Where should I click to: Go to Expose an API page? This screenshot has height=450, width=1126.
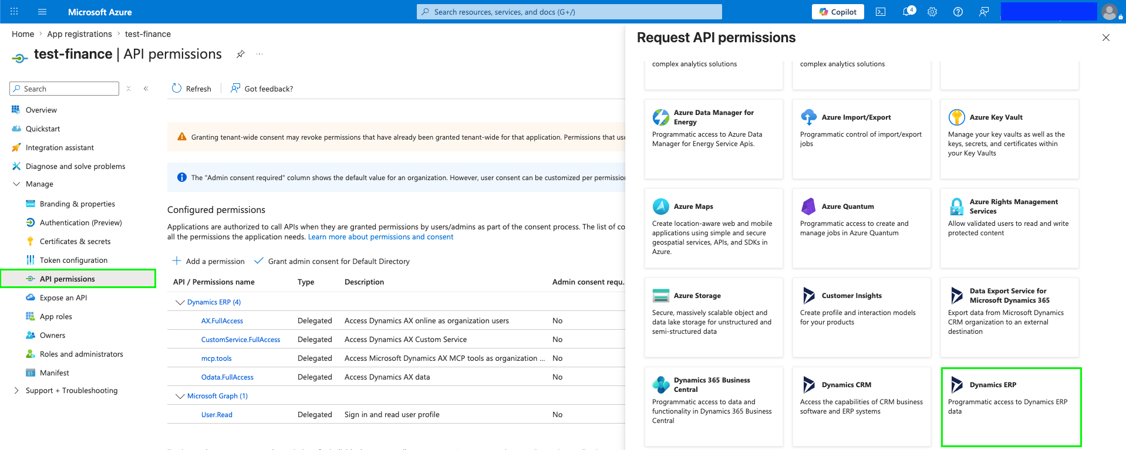[63, 297]
